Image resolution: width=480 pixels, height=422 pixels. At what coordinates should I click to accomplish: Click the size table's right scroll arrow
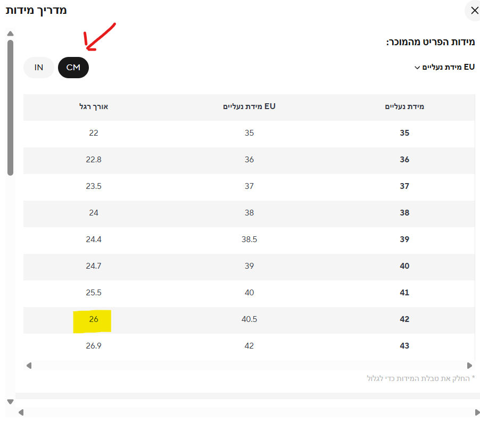tap(469, 366)
